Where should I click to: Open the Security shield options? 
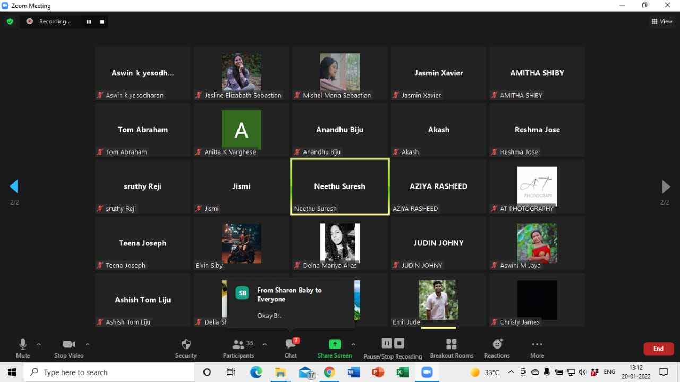(186, 347)
